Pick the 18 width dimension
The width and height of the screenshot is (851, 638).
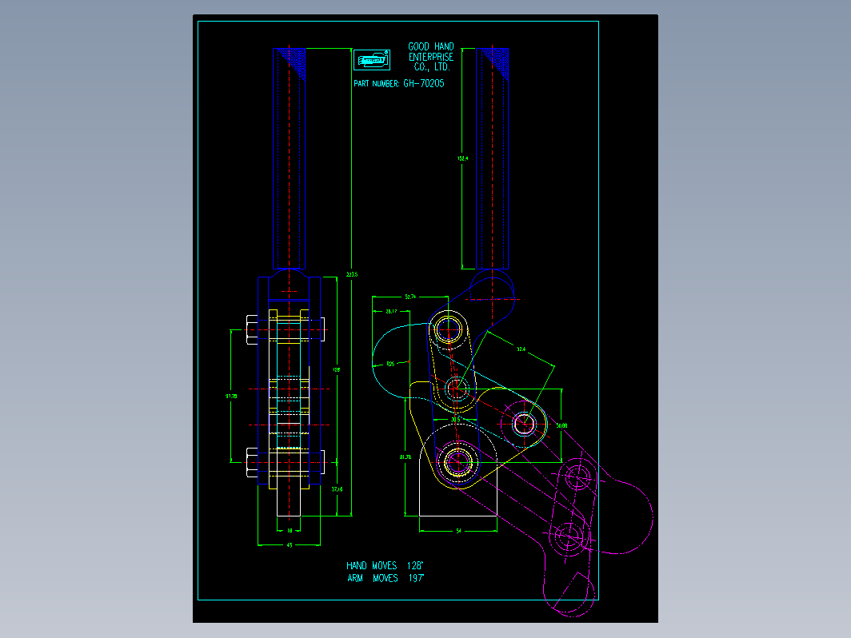click(290, 531)
